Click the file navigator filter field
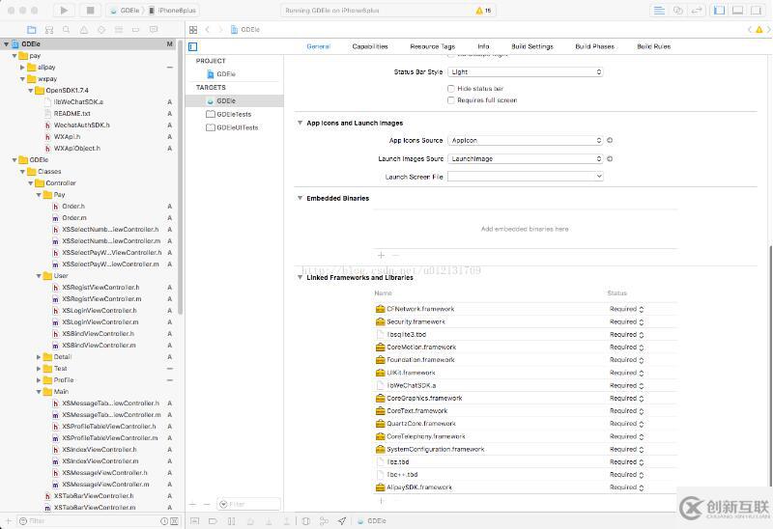This screenshot has width=773, height=529. 89,520
